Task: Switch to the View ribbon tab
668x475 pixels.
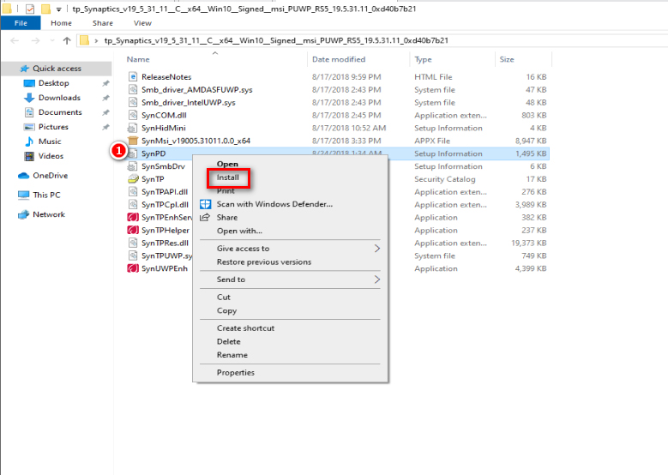Action: (x=142, y=23)
